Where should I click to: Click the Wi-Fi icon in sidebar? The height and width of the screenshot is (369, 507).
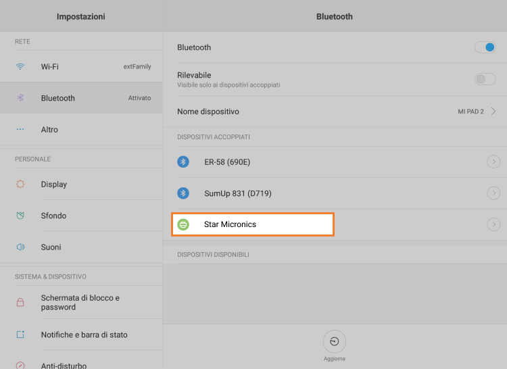click(20, 67)
